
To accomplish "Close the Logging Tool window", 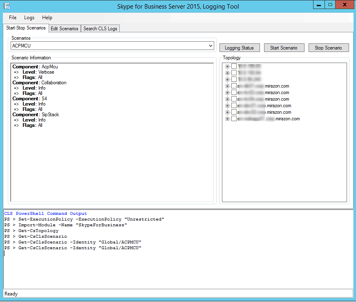I will pos(345,5).
